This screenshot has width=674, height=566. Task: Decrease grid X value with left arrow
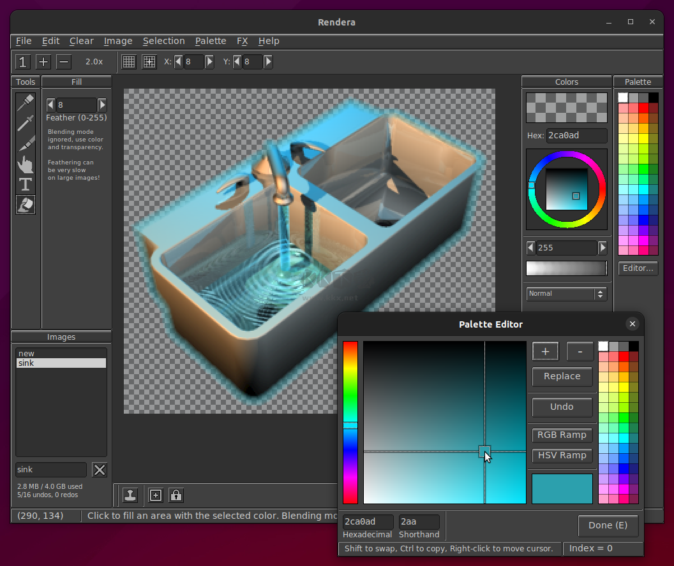(178, 62)
